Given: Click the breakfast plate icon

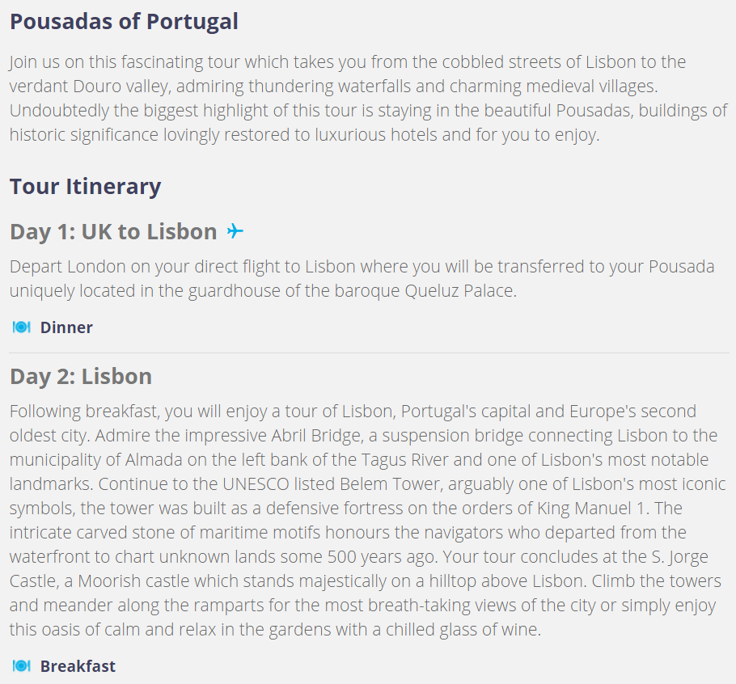Looking at the screenshot, I should pyautogui.click(x=22, y=665).
